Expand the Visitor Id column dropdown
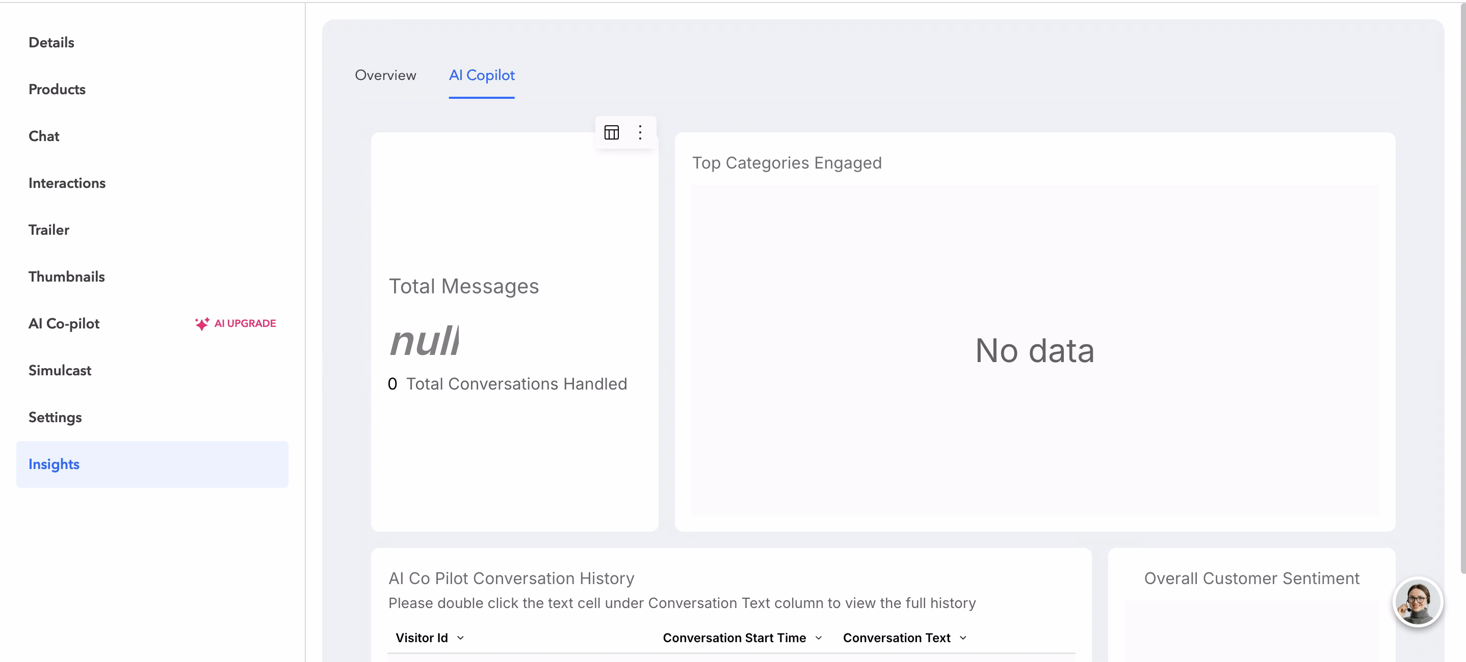The width and height of the screenshot is (1466, 662). click(460, 638)
